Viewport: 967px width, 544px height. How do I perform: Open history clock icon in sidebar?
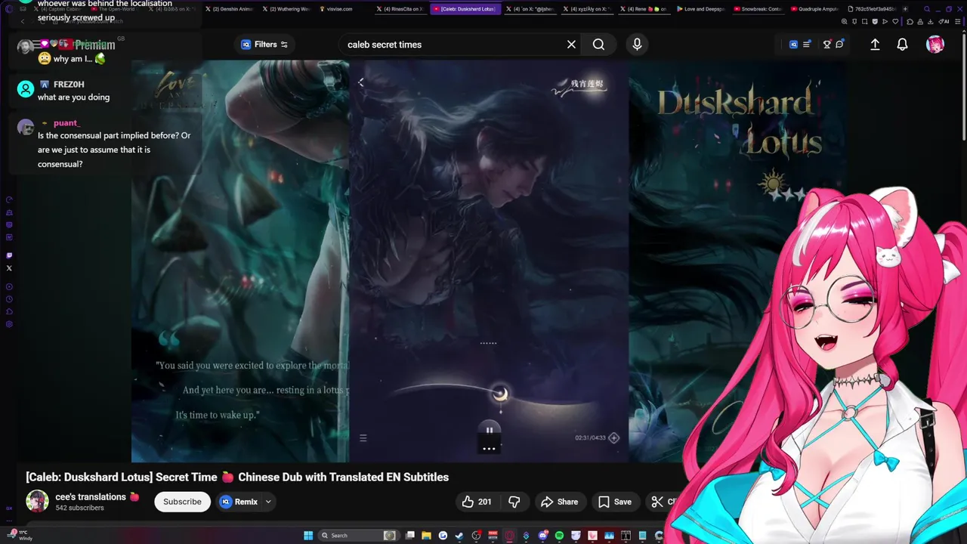(9, 299)
